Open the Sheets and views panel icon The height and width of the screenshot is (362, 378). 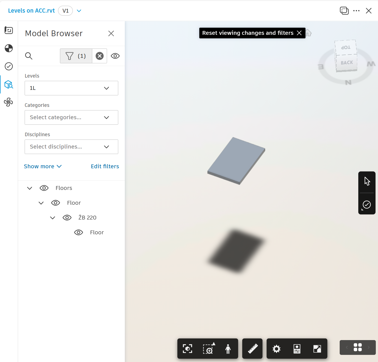pyautogui.click(x=8, y=30)
